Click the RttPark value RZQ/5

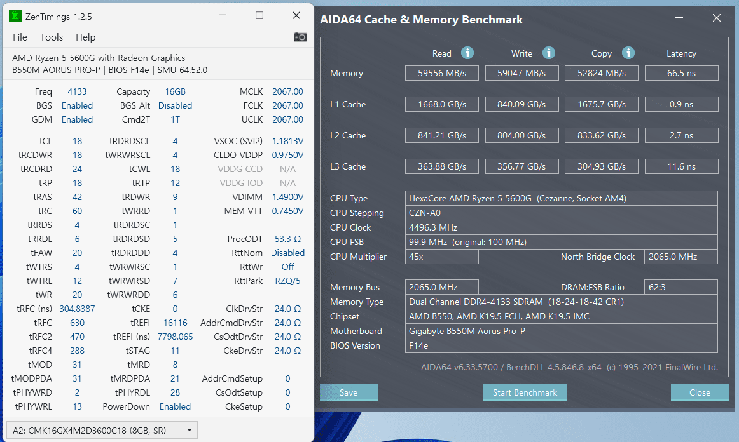point(287,281)
